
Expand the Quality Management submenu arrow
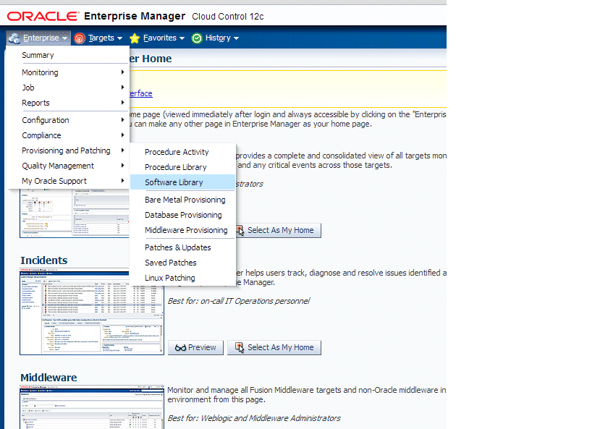click(x=122, y=166)
